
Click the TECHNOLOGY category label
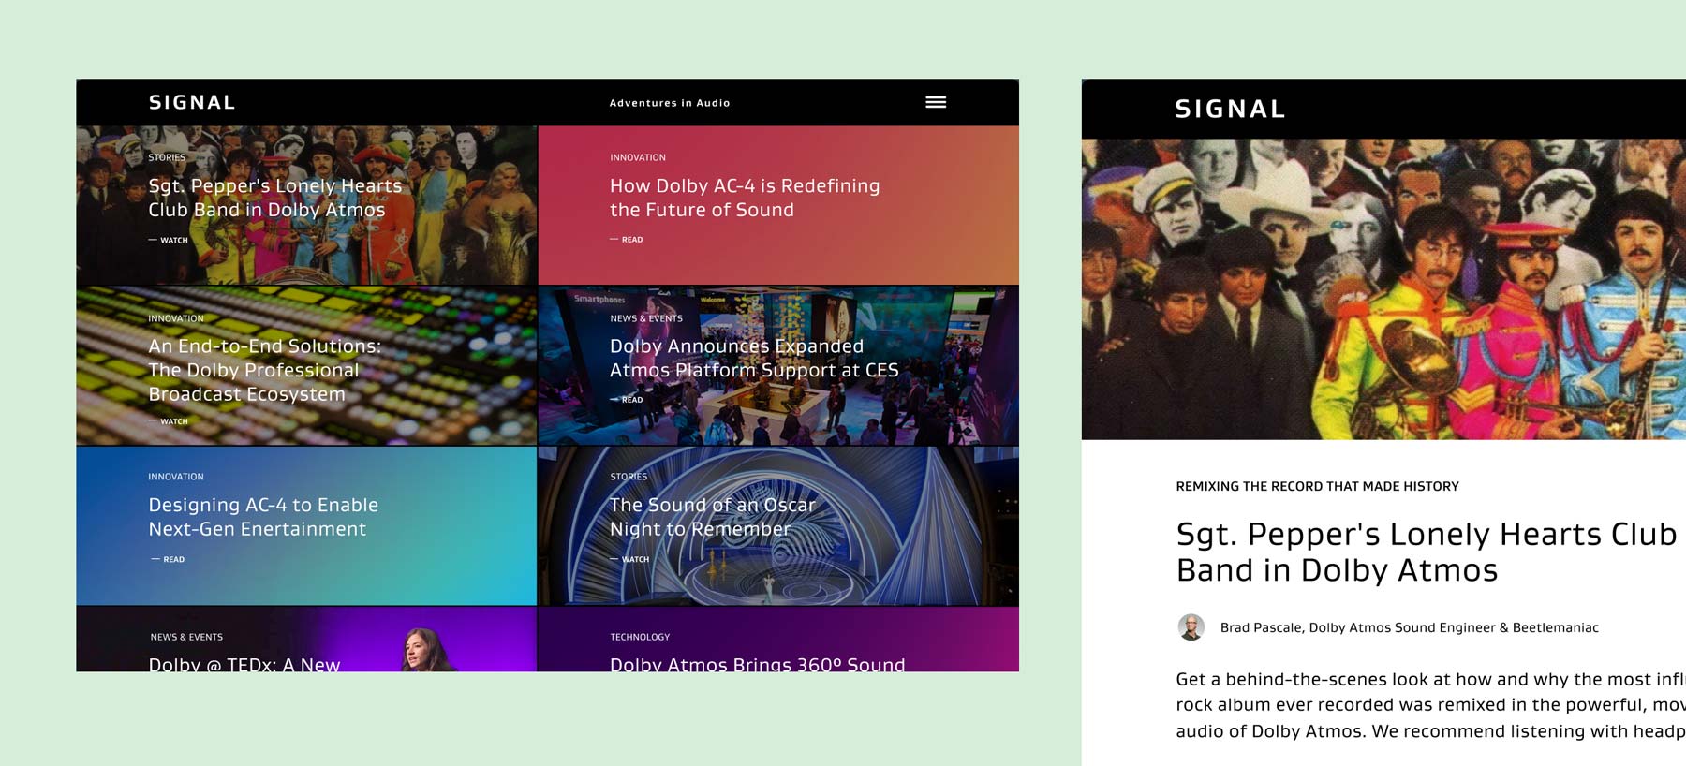point(640,637)
